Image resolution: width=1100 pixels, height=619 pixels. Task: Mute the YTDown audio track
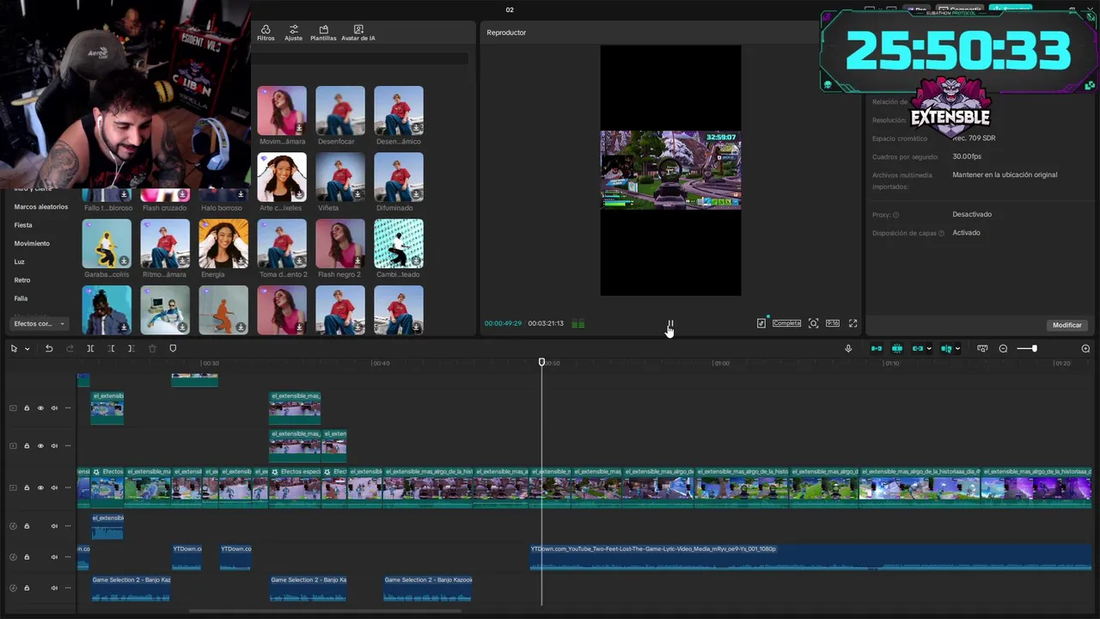(x=54, y=557)
